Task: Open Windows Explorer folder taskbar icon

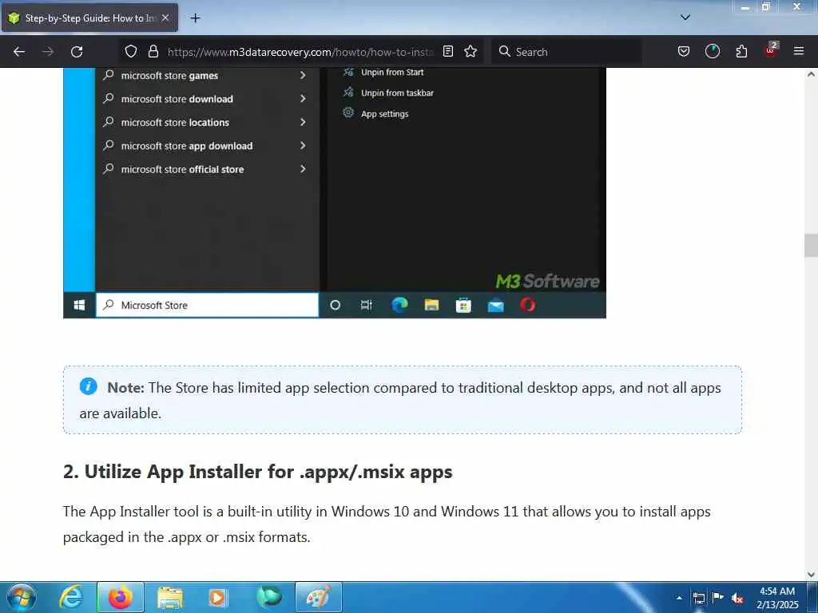Action: pos(170,597)
